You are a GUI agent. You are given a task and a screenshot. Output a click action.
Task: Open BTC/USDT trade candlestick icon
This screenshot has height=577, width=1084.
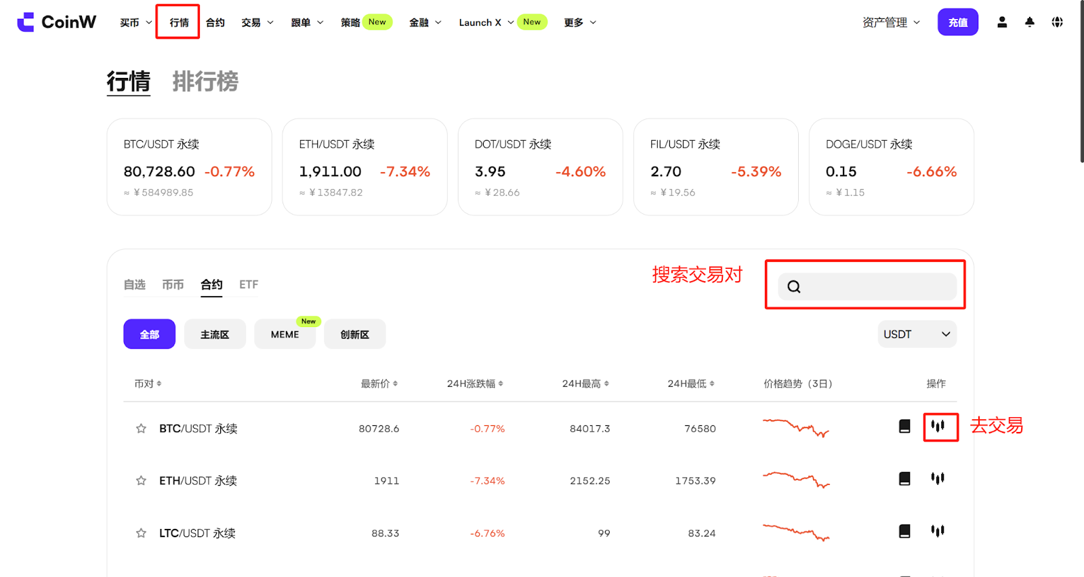(x=938, y=426)
